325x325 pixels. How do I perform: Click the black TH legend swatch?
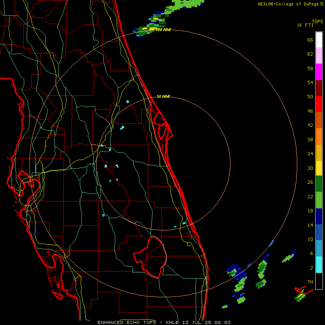[319, 281]
